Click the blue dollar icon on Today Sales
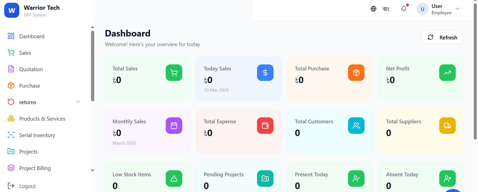The image size is (478, 192). pyautogui.click(x=265, y=73)
